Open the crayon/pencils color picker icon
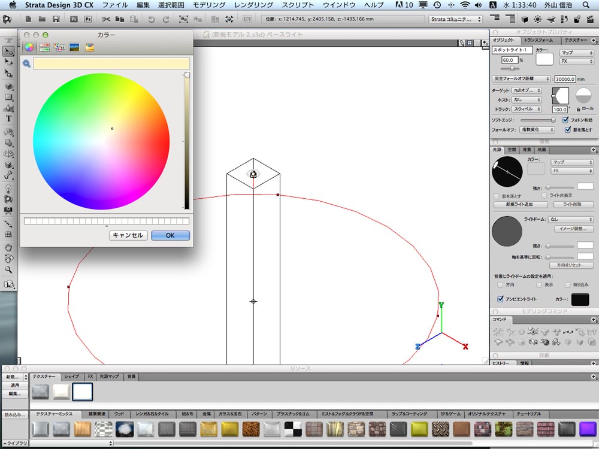This screenshot has width=599, height=449. 89,47
